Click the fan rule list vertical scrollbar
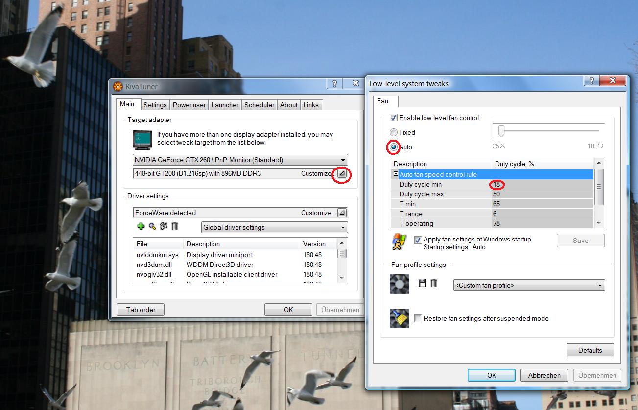 pyautogui.click(x=599, y=193)
